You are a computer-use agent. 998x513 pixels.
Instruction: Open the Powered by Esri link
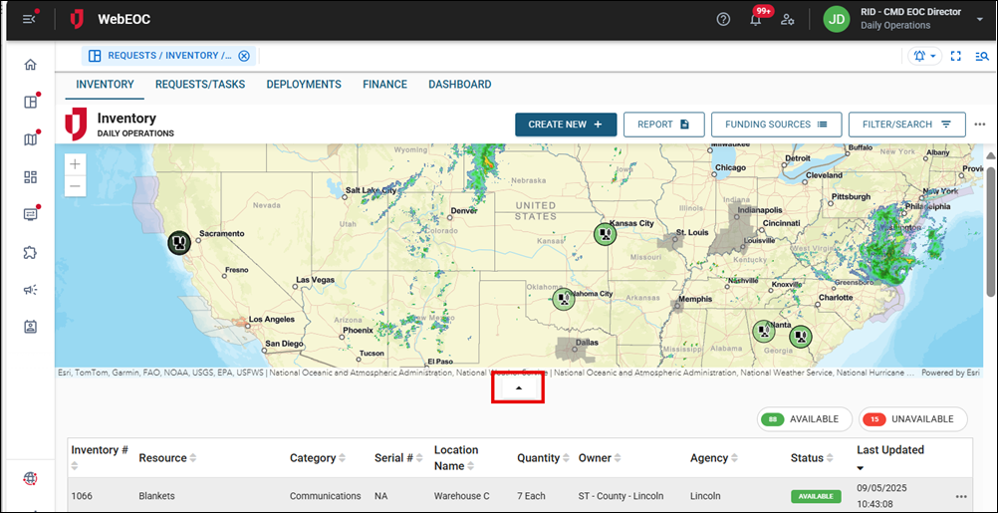[x=950, y=374]
